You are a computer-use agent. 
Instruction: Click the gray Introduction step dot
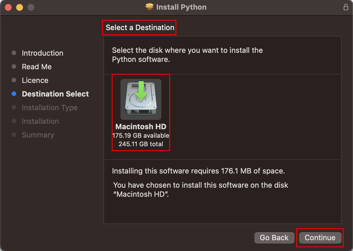click(x=14, y=53)
